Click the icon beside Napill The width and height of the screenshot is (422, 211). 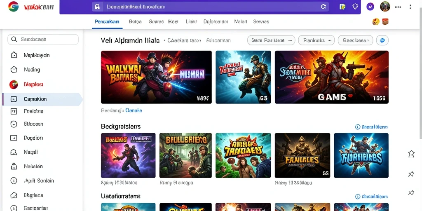pyautogui.click(x=14, y=152)
